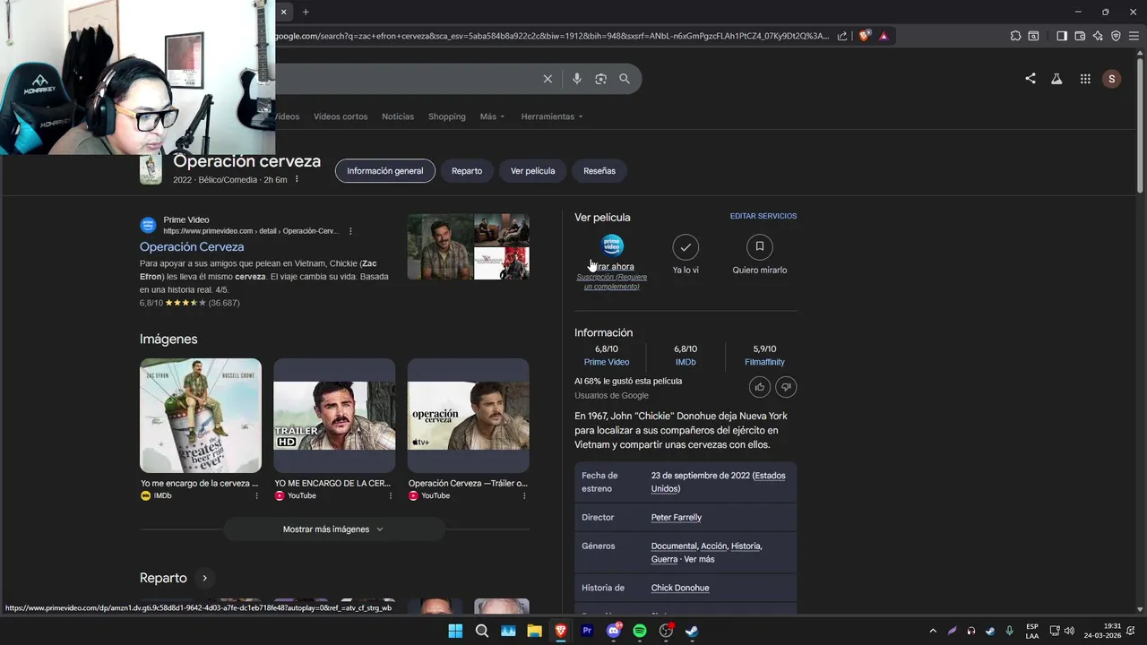
Task: Open the IMDb rating link
Action: (686, 362)
